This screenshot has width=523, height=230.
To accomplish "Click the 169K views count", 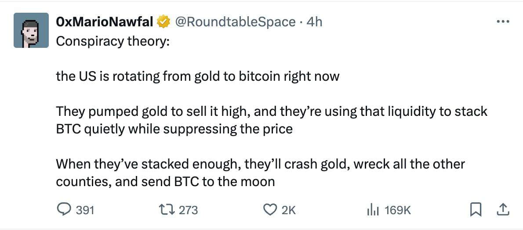I will pyautogui.click(x=397, y=210).
